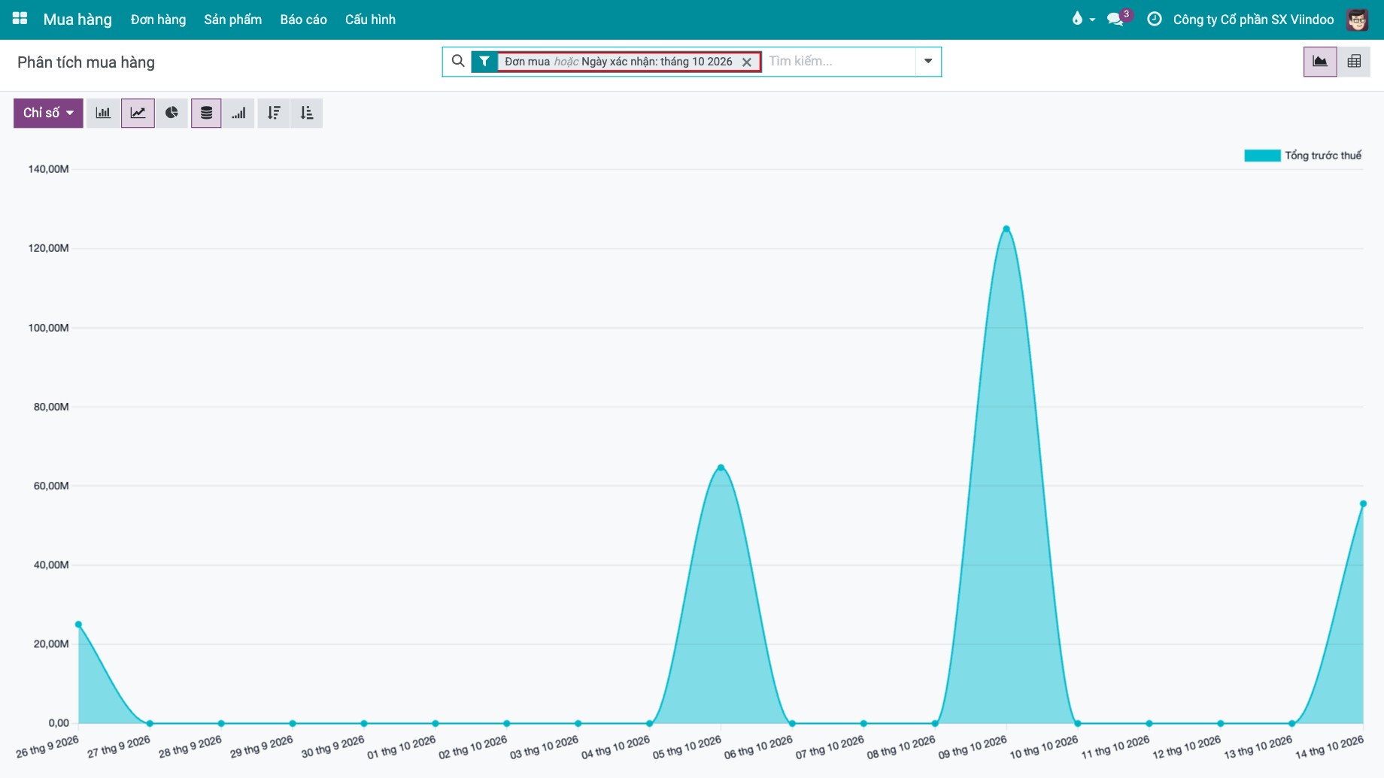Open the water drop debug icon

(1077, 19)
